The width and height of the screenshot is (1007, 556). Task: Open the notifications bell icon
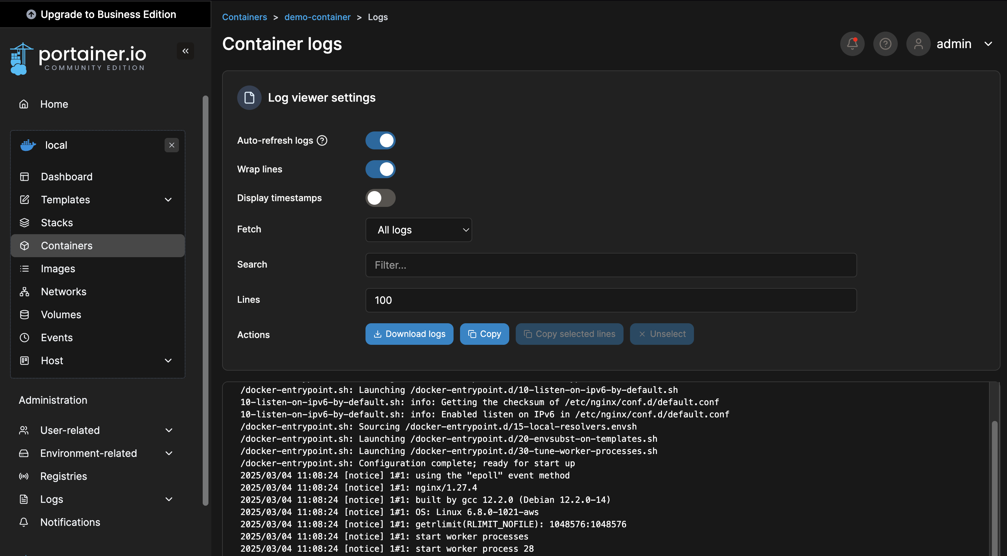tap(852, 44)
